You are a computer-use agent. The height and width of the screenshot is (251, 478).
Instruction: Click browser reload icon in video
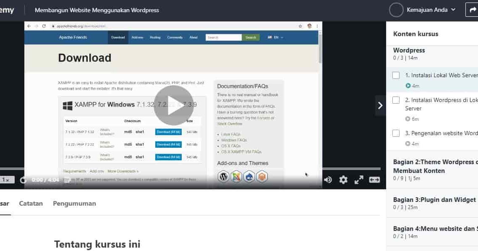pyautogui.click(x=44, y=26)
